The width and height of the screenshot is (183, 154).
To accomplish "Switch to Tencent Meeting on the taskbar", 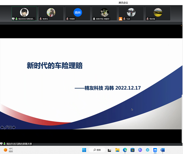I will [x=155, y=150].
